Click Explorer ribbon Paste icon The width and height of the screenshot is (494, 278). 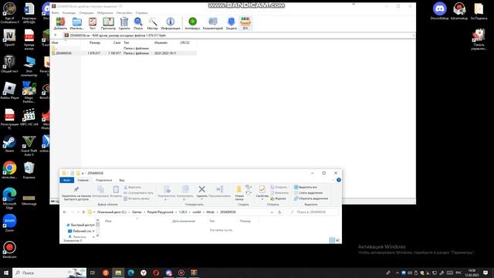tap(116, 192)
